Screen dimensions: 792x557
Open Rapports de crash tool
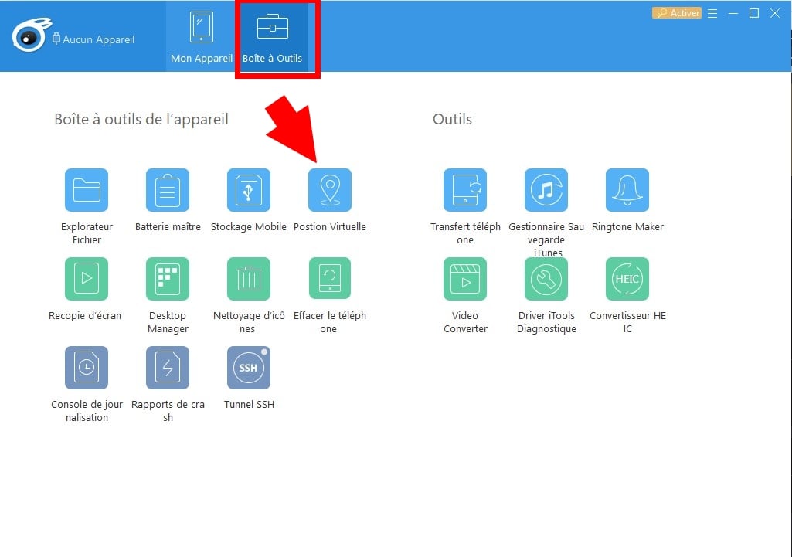pos(168,368)
